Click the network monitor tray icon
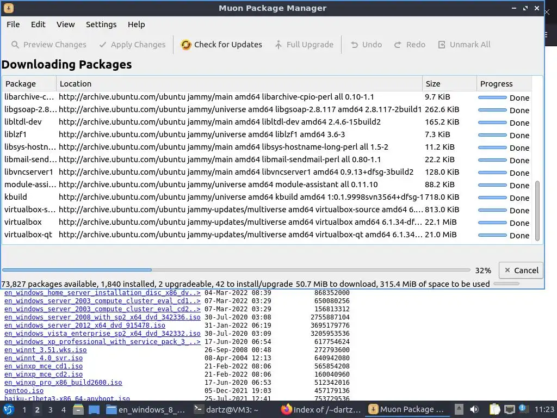 pos(510,409)
